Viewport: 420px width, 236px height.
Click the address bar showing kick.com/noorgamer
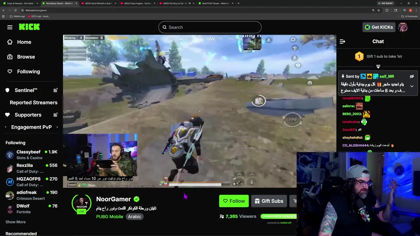point(197,10)
